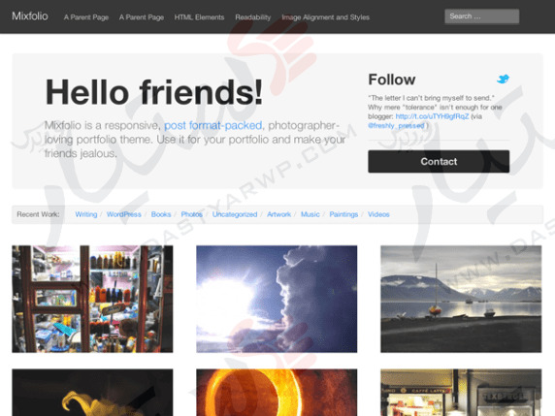Visit the @freshly_pressed Twitter handle link
The image size is (555, 416).
click(396, 126)
